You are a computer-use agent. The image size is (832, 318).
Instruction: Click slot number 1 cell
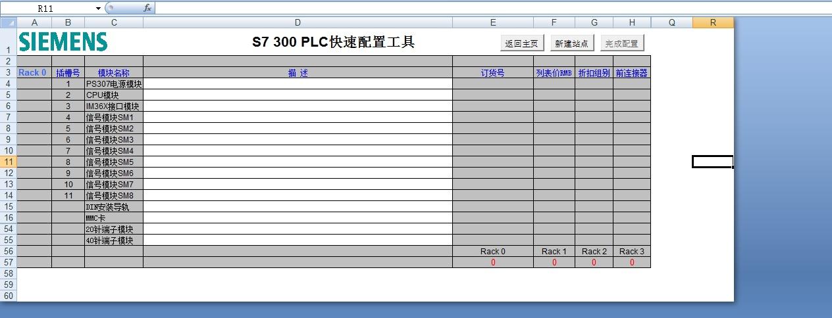tap(68, 84)
